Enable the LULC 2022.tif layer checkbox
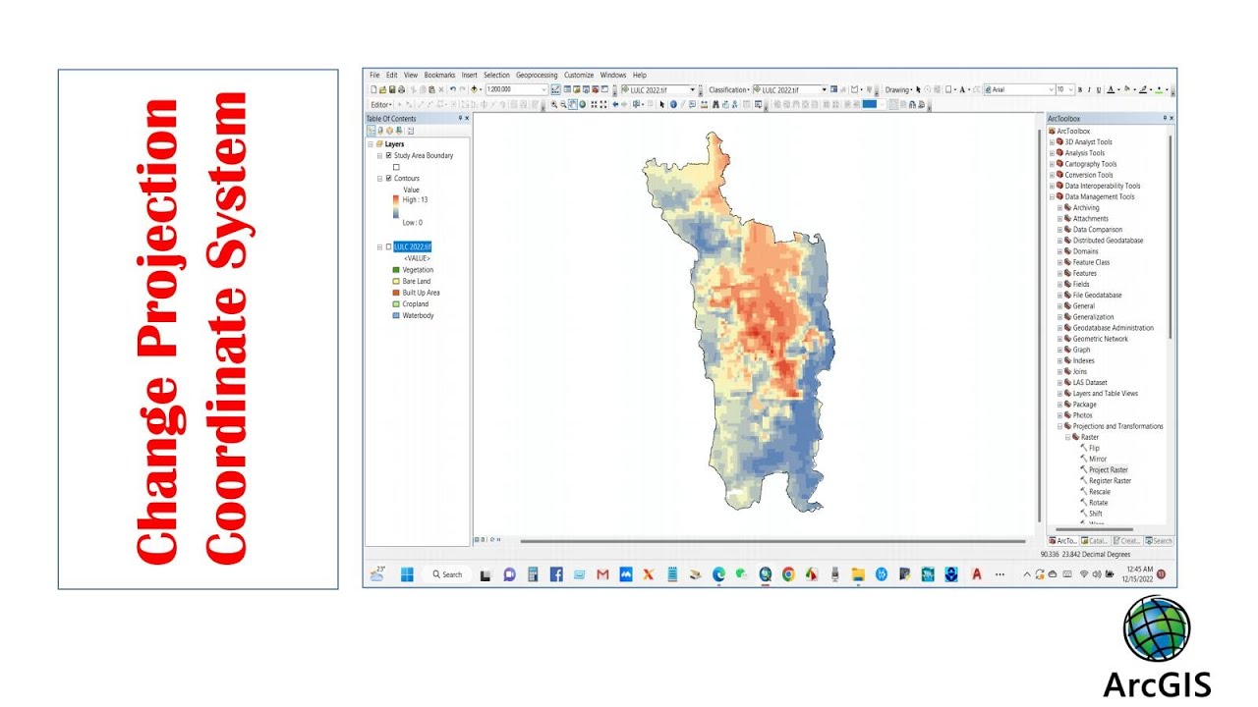Screen dimensions: 1258x707 (x=388, y=246)
